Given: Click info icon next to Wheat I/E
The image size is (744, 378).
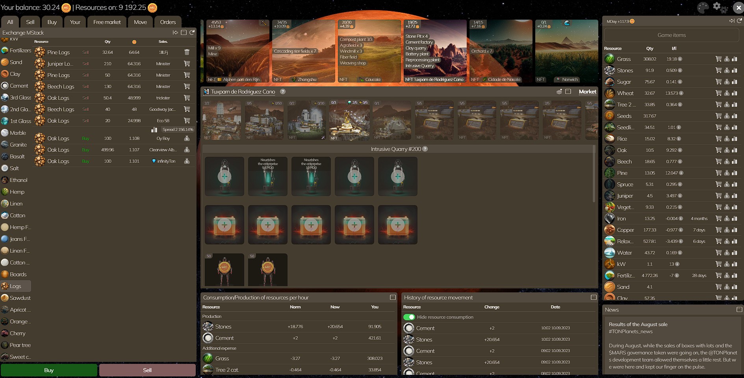Looking at the screenshot, I should 681,93.
